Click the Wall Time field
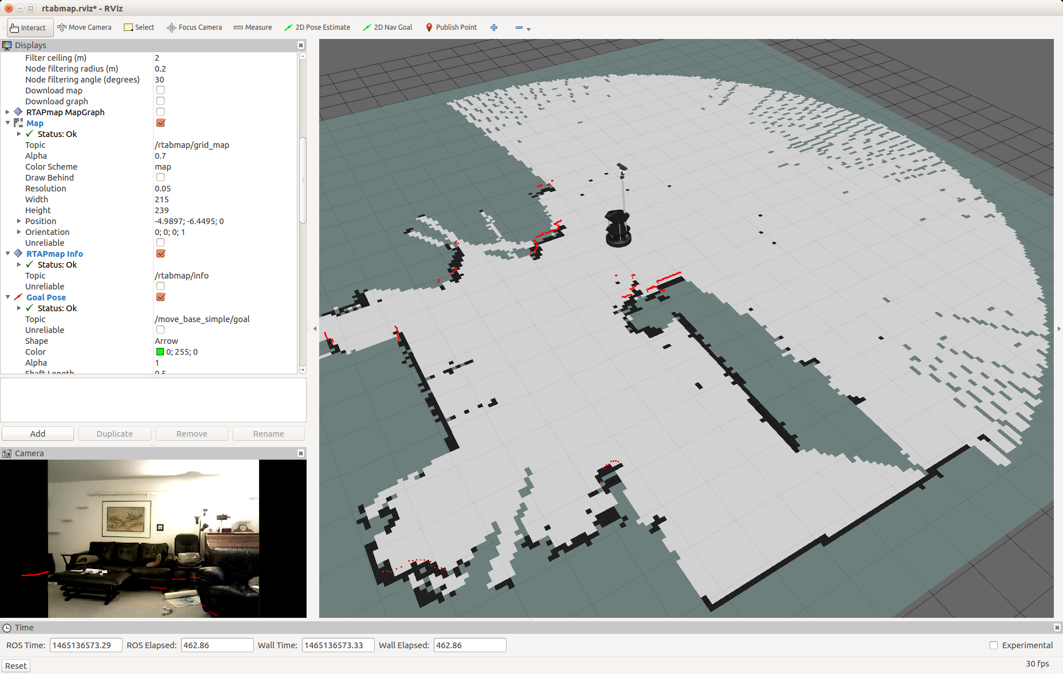The height and width of the screenshot is (674, 1063). pos(338,645)
